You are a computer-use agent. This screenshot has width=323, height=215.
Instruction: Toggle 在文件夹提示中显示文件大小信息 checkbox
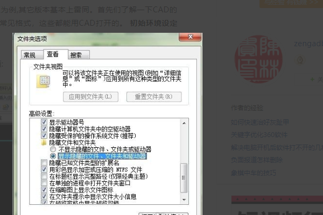44,197
